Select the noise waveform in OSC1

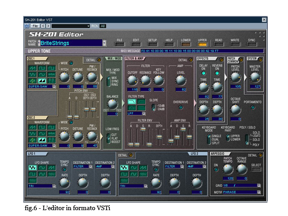pos(51,74)
